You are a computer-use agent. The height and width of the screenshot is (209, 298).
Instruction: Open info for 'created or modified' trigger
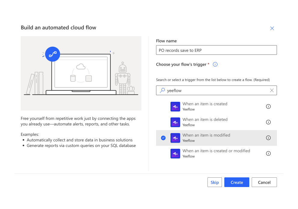(x=268, y=154)
